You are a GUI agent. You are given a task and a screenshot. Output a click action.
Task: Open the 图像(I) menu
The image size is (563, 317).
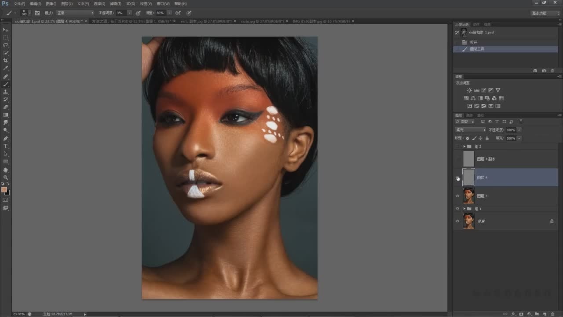pyautogui.click(x=51, y=4)
